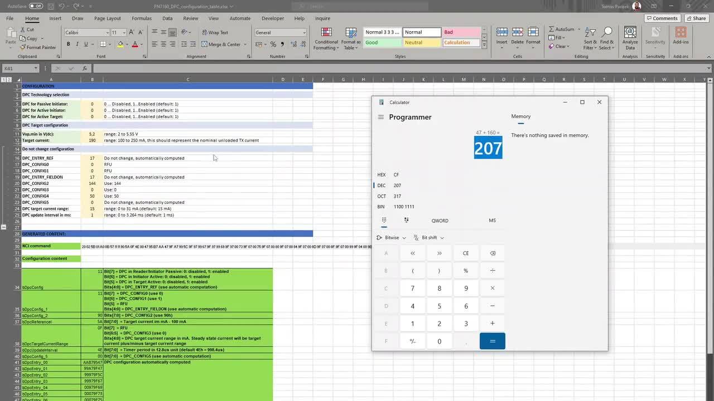
Task: Switch to the Page Layout tab
Action: point(107,18)
